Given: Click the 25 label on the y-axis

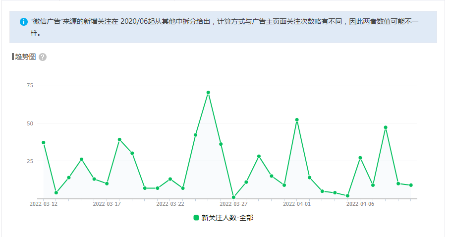Looking at the screenshot, I should point(30,161).
